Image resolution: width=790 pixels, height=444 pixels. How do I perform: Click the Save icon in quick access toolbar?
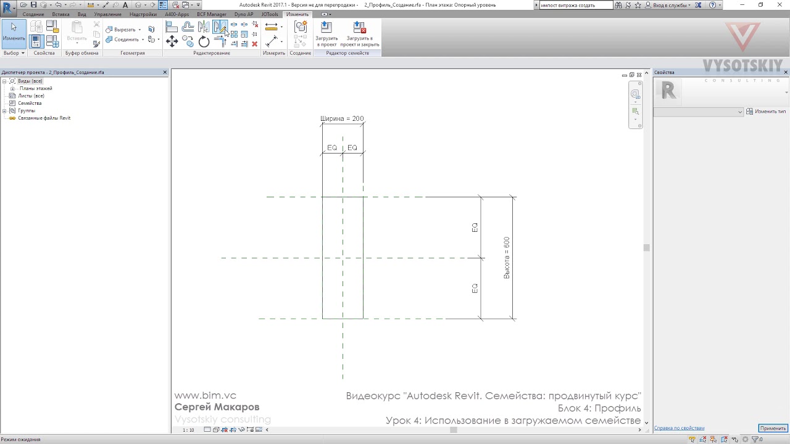click(33, 5)
